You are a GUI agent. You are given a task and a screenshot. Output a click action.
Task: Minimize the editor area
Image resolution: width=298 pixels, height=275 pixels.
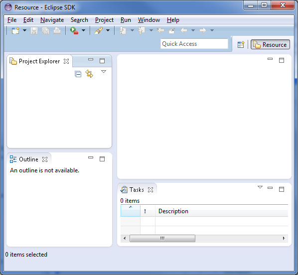tap(270, 59)
